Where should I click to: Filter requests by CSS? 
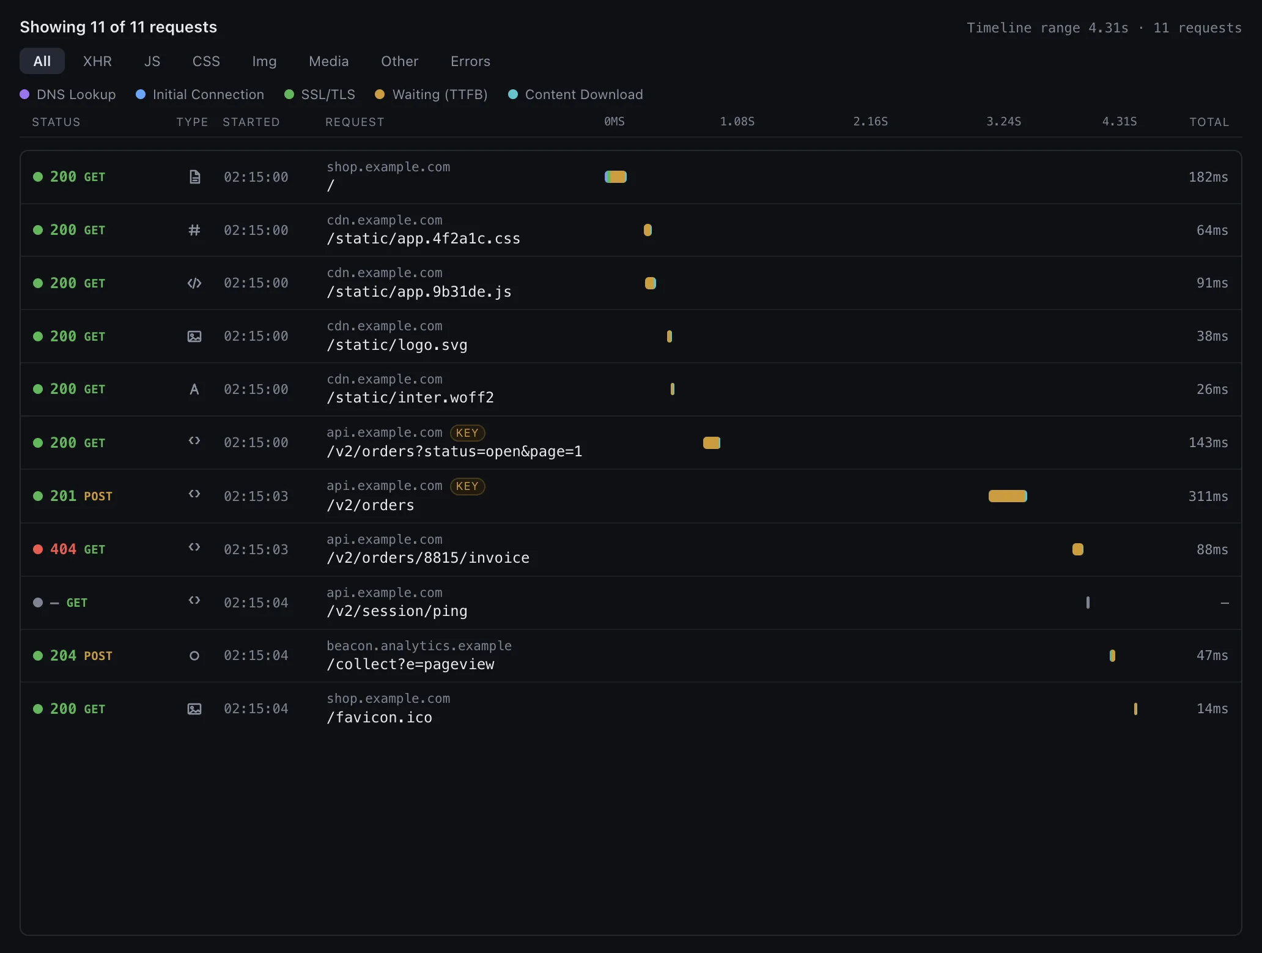click(206, 61)
